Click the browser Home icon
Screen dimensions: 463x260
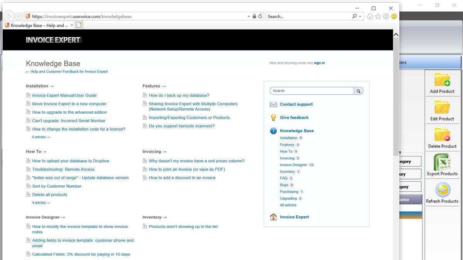tap(370, 16)
